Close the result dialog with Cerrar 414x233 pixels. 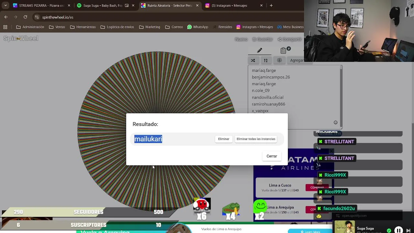pos(272,156)
